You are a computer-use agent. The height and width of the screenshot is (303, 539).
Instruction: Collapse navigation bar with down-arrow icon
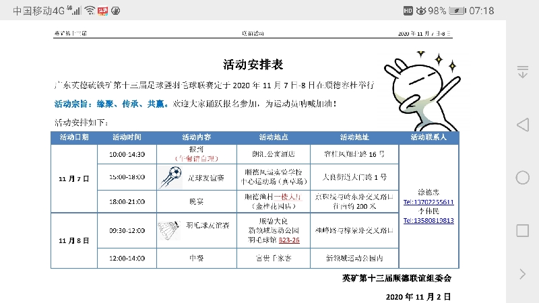522,71
